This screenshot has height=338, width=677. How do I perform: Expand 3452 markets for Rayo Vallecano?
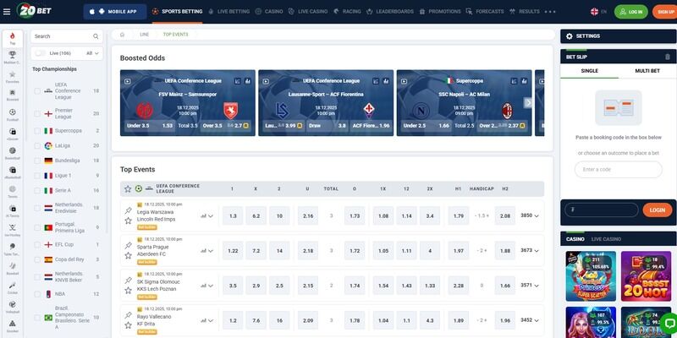pyautogui.click(x=530, y=320)
